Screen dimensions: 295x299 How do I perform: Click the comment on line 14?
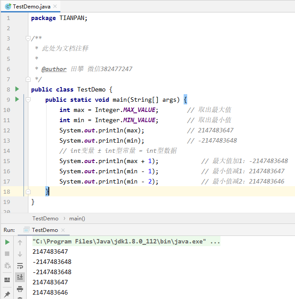click(x=118, y=151)
